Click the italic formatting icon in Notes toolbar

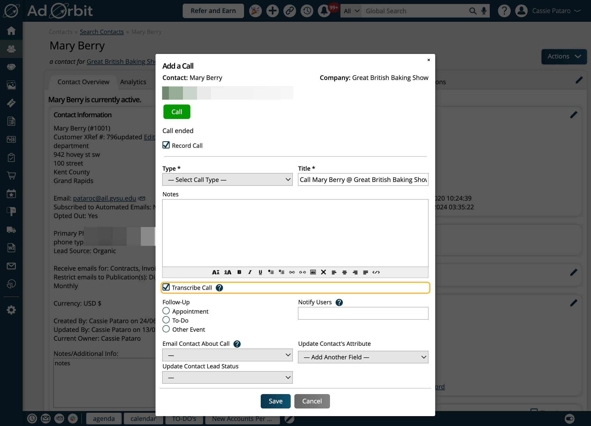250,272
